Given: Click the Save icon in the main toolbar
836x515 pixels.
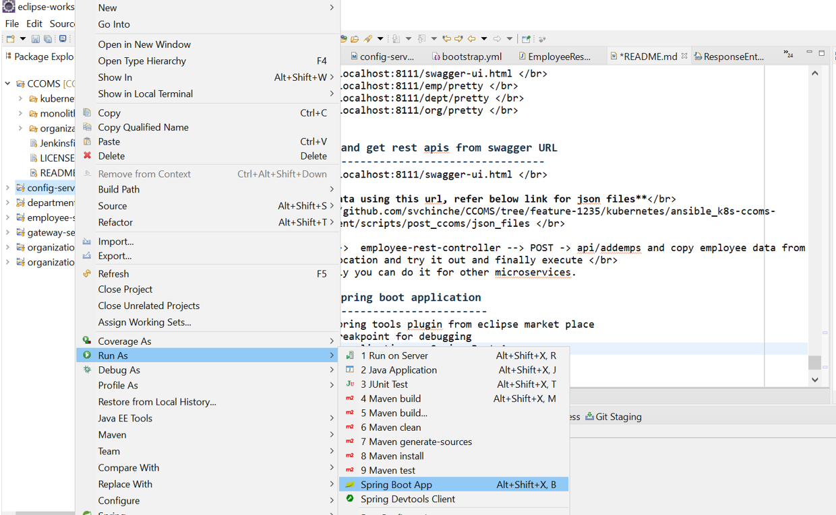Looking at the screenshot, I should 36,39.
